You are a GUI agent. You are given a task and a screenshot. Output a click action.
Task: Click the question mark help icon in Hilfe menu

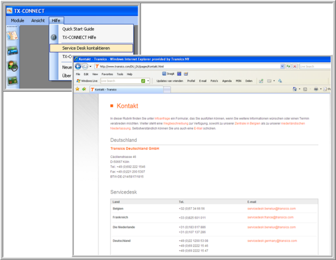[54, 37]
